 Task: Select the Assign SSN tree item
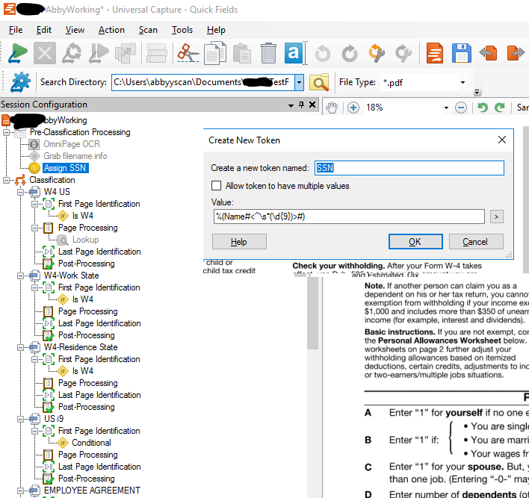click(x=65, y=168)
